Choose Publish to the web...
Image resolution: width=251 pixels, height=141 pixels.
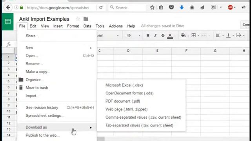point(57,135)
